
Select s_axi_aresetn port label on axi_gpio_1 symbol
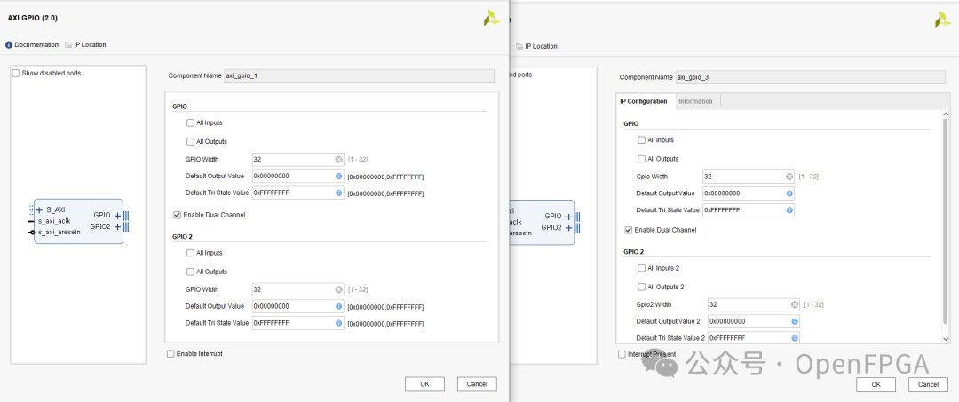(59, 233)
